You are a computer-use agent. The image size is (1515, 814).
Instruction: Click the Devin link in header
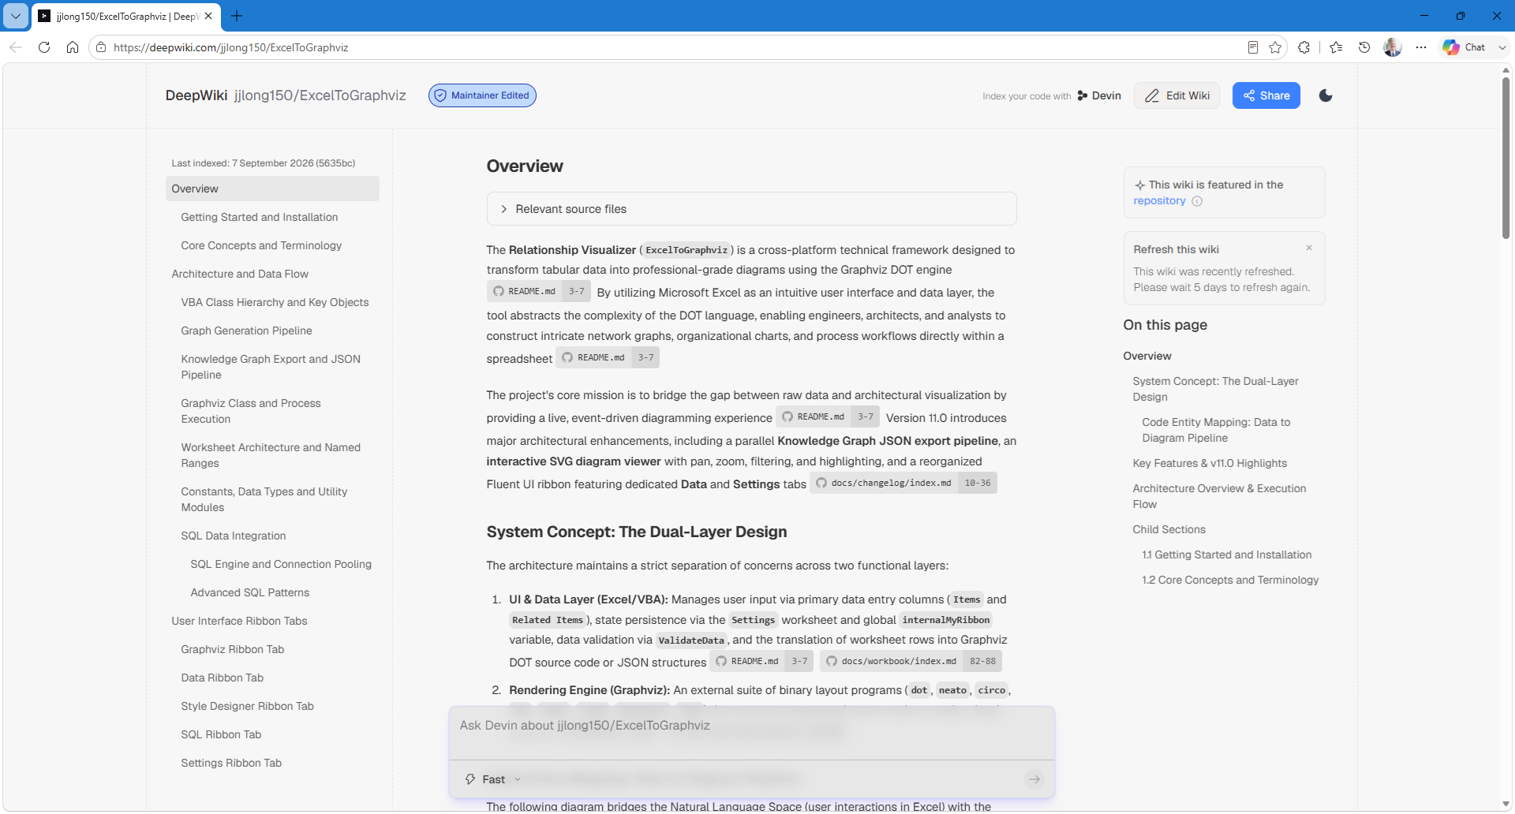click(x=1099, y=95)
